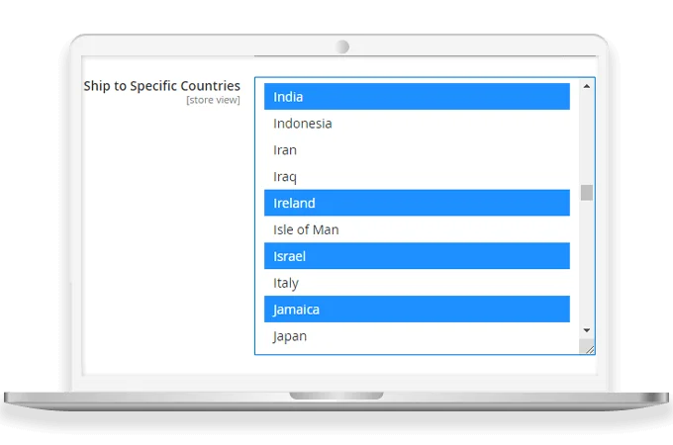Click scrollbar track above the thumb
This screenshot has width=673, height=445.
tap(587, 138)
